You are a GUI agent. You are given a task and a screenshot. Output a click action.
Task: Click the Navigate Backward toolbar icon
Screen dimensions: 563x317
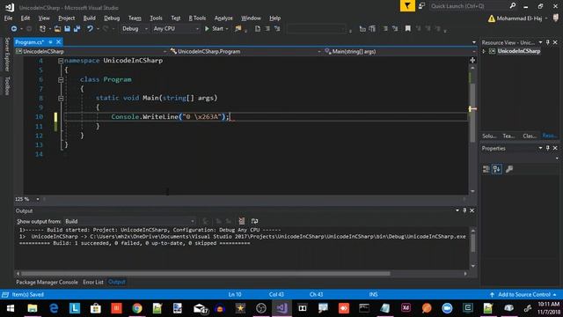(x=14, y=29)
